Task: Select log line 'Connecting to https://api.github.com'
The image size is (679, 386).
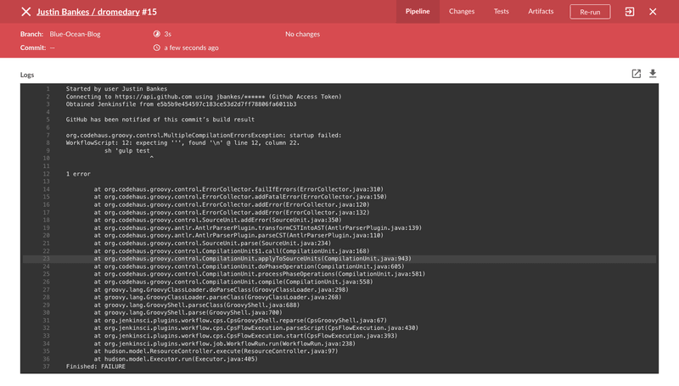Action: tap(204, 97)
